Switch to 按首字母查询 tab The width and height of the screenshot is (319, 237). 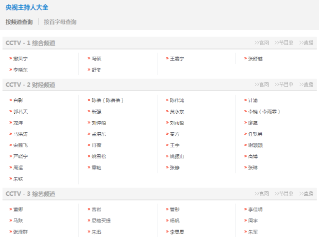[x=60, y=22]
